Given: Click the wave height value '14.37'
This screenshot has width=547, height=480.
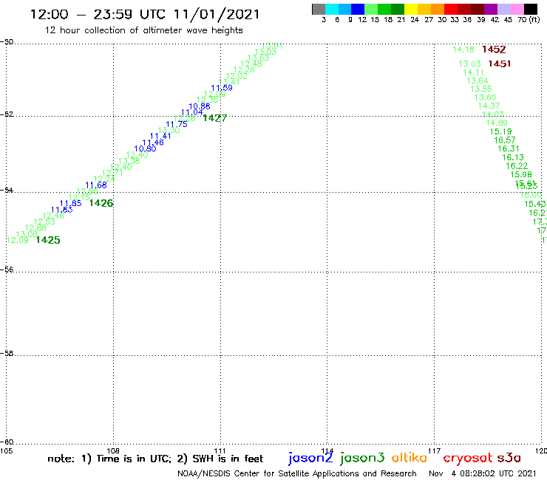Looking at the screenshot, I should (x=489, y=106).
